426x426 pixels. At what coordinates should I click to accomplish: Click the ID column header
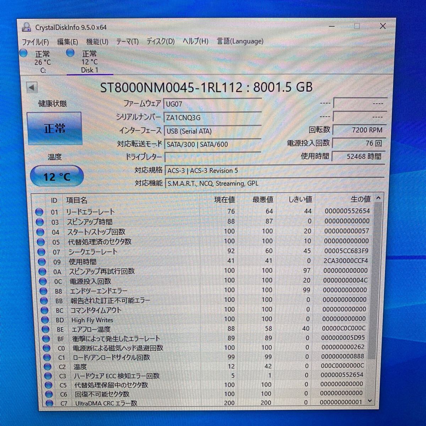54,201
